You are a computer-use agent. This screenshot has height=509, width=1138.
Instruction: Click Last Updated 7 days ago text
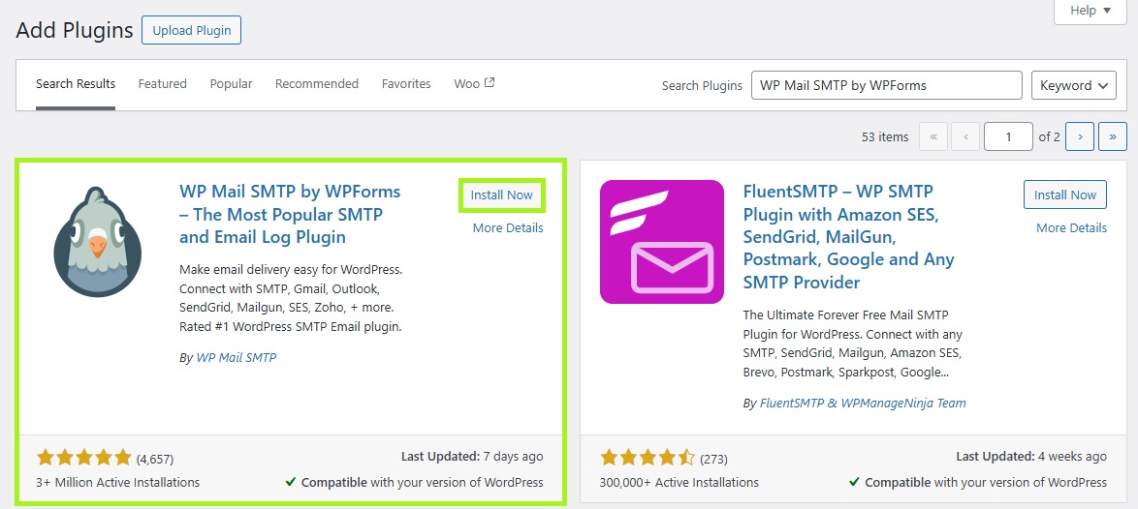coord(472,457)
